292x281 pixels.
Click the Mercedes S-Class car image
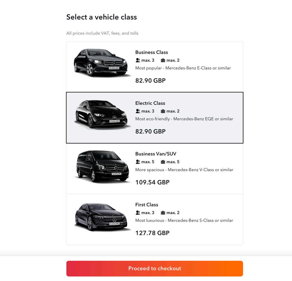tap(102, 216)
